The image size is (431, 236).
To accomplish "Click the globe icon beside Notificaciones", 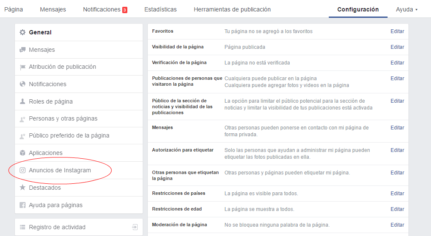I will (x=23, y=84).
